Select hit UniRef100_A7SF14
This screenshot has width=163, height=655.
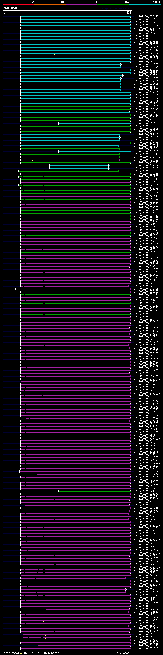(146, 258)
